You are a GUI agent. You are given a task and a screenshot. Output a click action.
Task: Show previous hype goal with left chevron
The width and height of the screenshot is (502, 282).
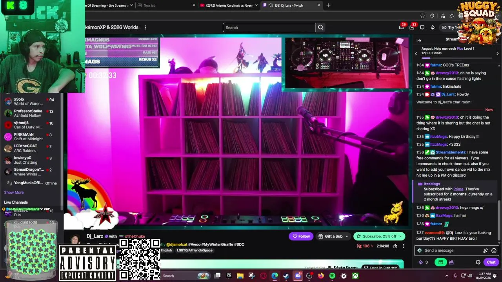point(416,54)
